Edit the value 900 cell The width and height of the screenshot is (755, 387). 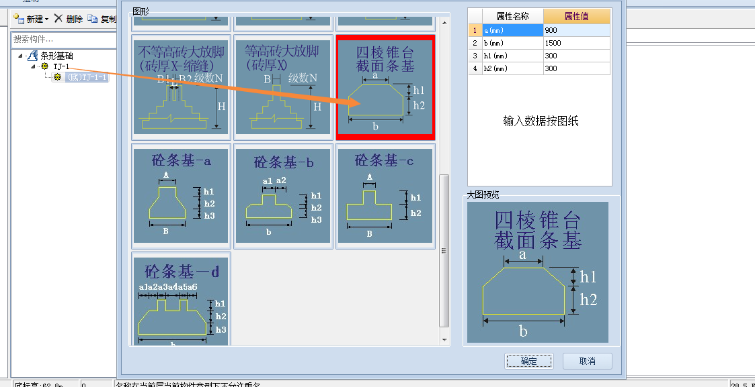pos(576,30)
